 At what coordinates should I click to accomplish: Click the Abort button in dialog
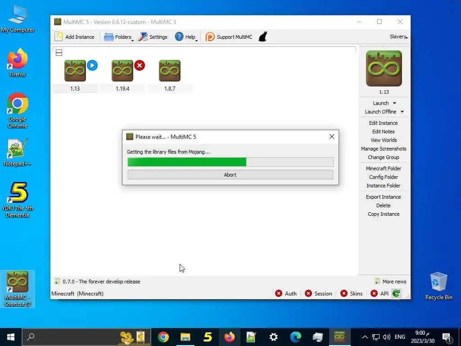[230, 175]
